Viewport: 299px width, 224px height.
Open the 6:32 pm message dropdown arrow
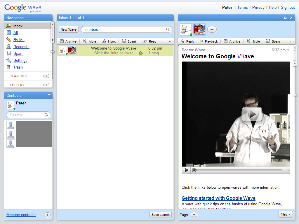pos(288,50)
